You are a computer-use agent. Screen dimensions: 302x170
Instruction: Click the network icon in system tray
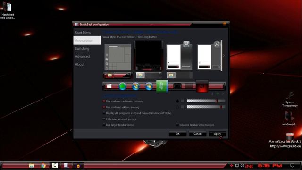point(237,166)
